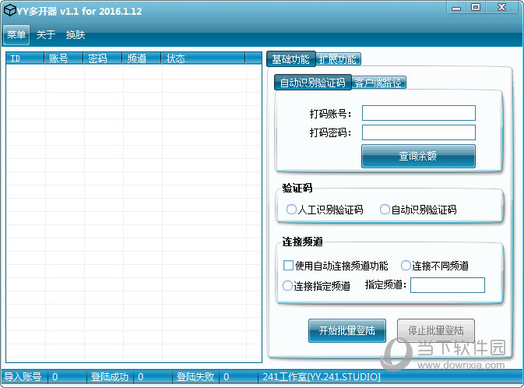Select the 客户端路径 sub-tab
Screen dimensions: 524x388
378,83
